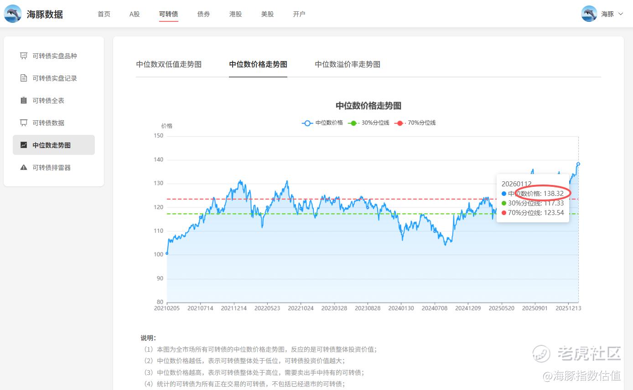
Task: Click the 20250520 x-axis label
Action: pyautogui.click(x=502, y=308)
